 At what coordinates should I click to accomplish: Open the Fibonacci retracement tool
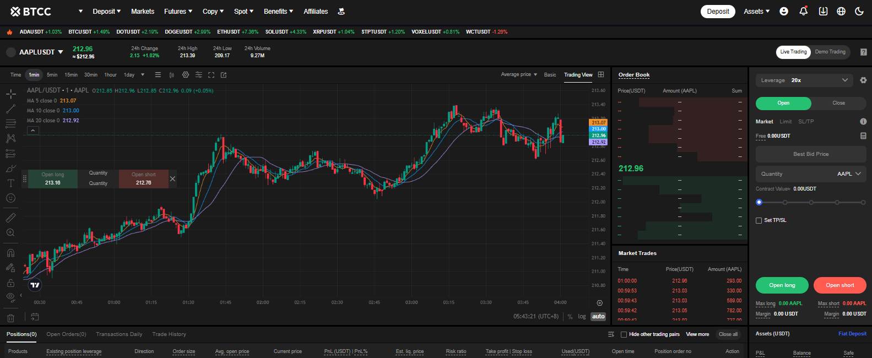(x=10, y=123)
